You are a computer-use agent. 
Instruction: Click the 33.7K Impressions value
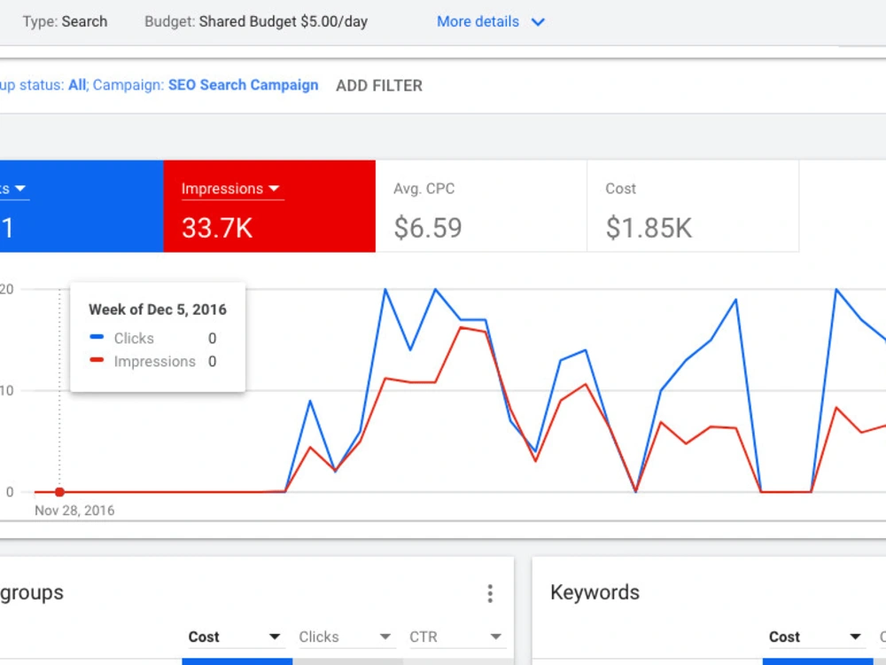click(x=217, y=228)
